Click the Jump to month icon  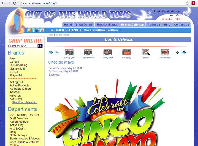tap(165, 52)
